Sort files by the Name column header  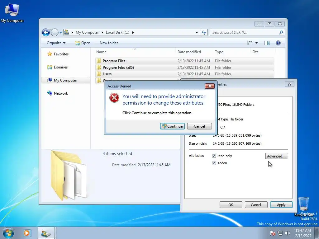coord(135,52)
